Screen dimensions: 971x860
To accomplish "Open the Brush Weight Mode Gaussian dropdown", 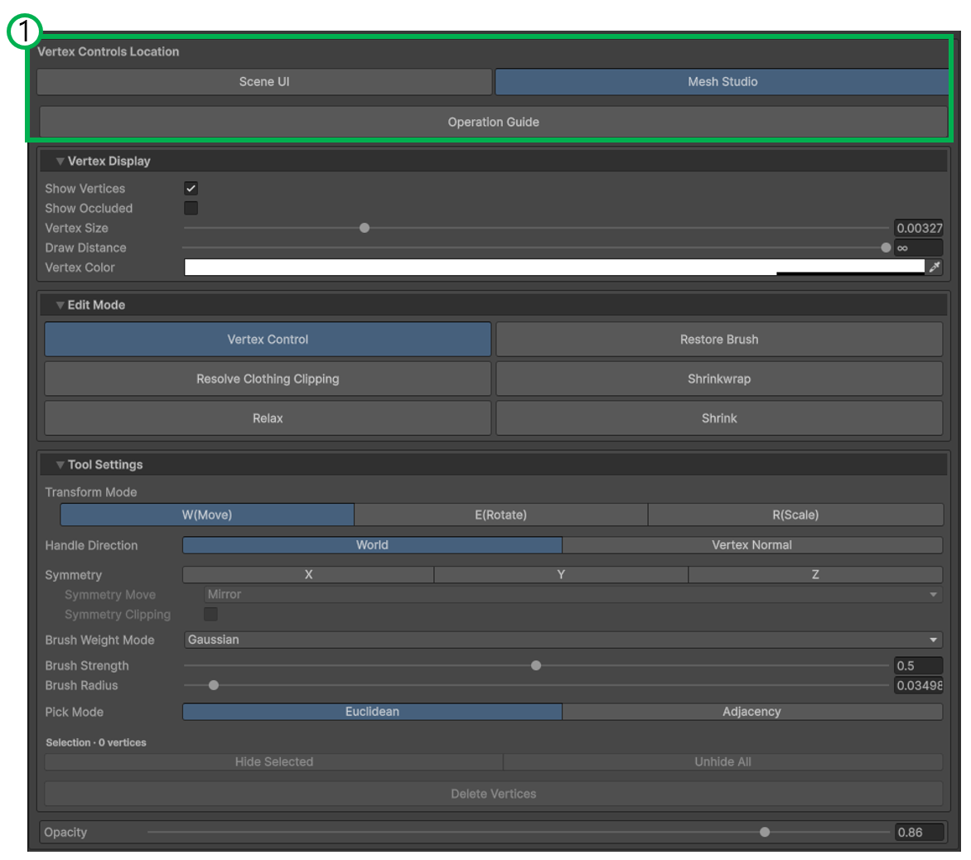I will tap(563, 640).
